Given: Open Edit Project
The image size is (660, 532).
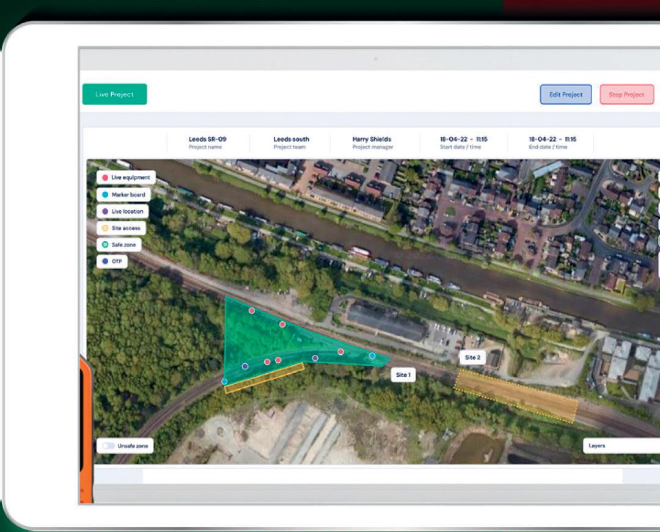Looking at the screenshot, I should (566, 94).
